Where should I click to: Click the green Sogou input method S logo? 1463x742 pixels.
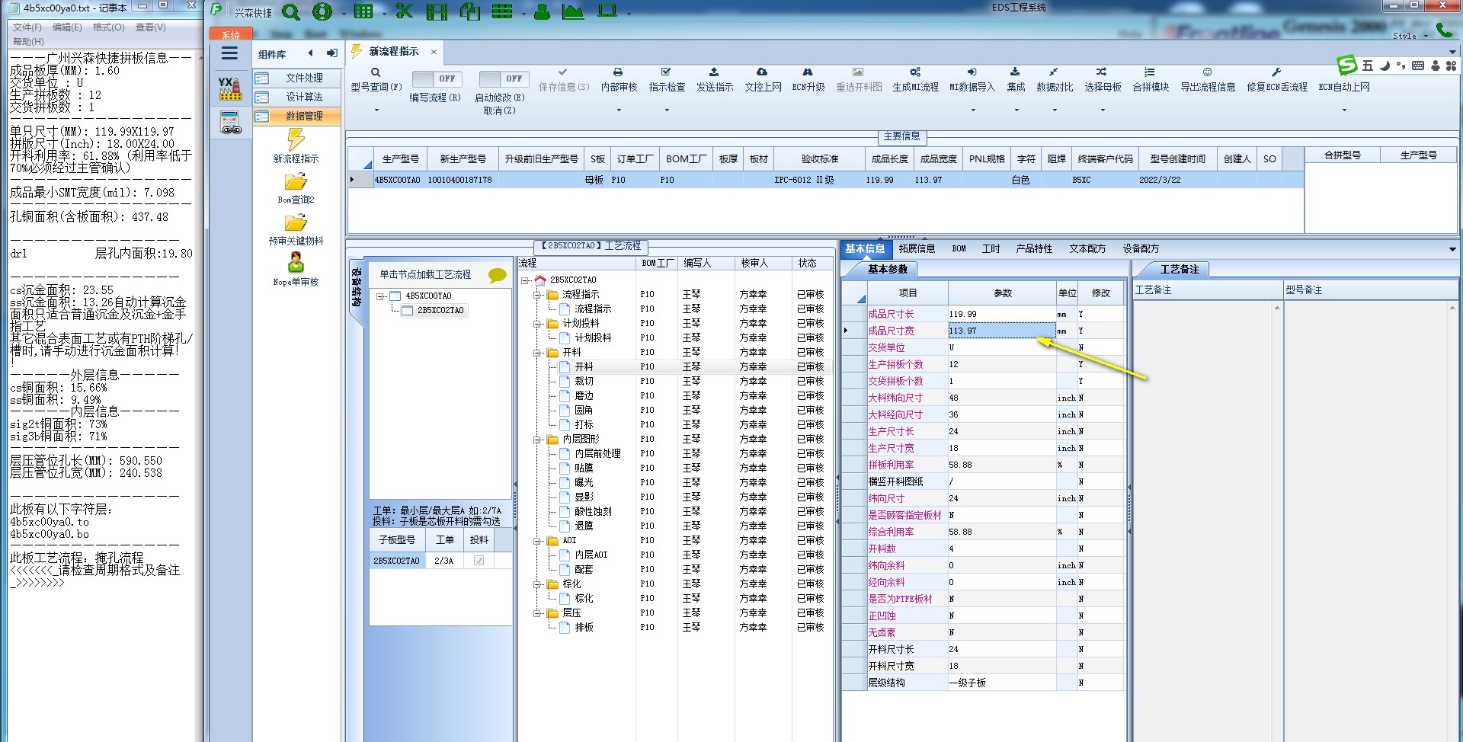pos(1347,65)
